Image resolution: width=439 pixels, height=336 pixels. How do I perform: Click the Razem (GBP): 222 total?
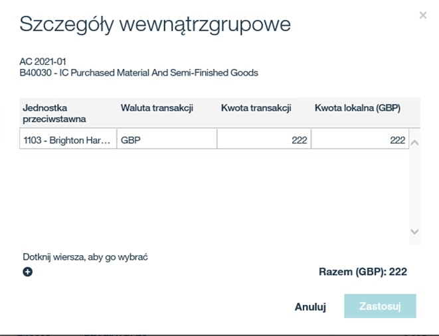363,272
